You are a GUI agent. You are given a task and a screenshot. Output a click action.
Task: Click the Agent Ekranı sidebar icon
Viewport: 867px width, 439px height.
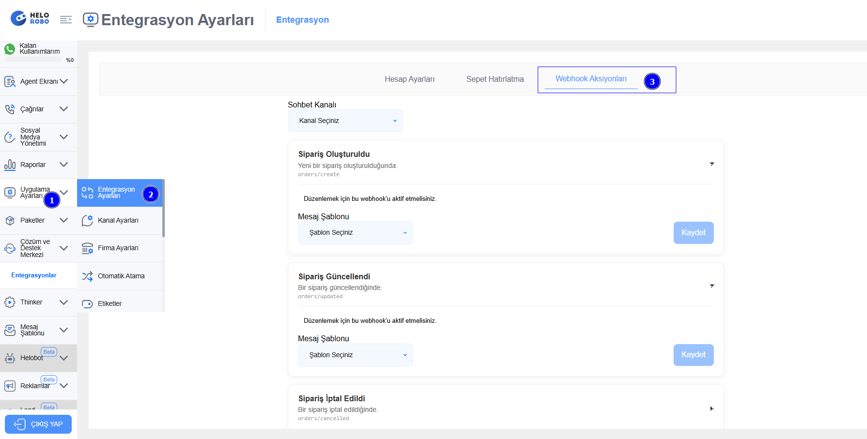click(x=10, y=81)
